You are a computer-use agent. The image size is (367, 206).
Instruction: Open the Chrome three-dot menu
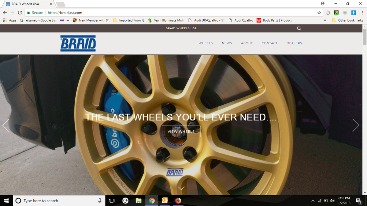(x=361, y=13)
